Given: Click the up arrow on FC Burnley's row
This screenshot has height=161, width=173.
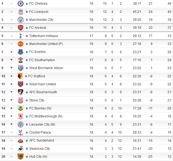Looking at the screenshot, I should coord(11,108).
